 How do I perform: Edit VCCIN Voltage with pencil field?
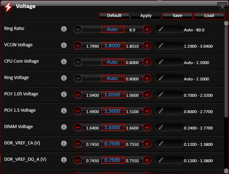click(x=169, y=45)
